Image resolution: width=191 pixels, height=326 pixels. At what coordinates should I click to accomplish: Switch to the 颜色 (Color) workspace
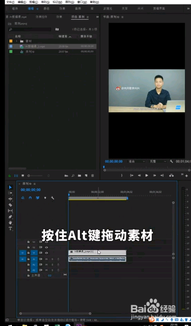click(x=46, y=8)
